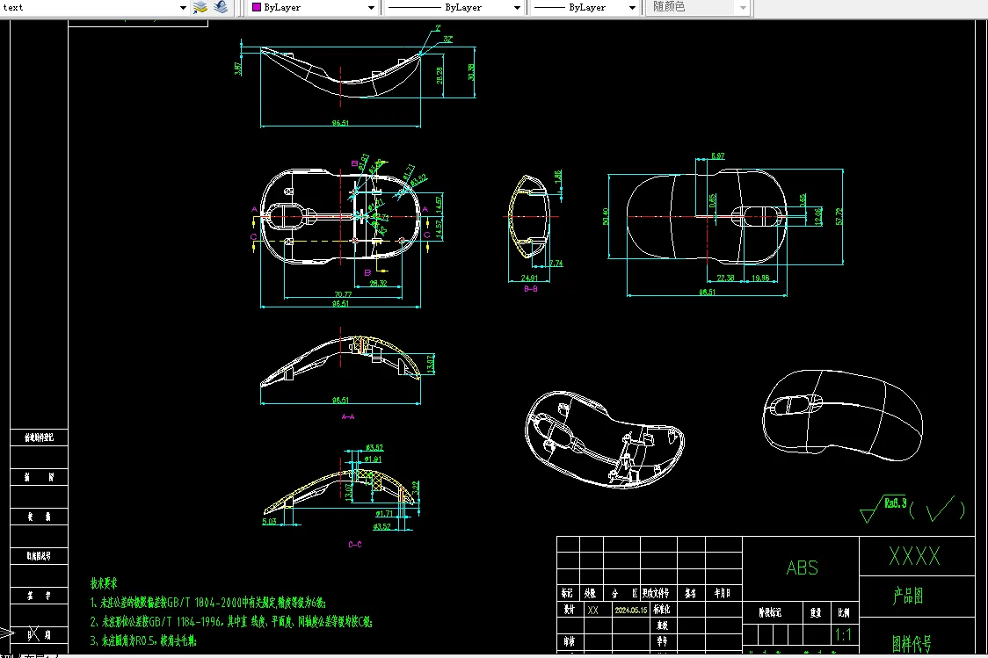This screenshot has height=658, width=988.
Task: Select the ABS material text in title block
Action: click(x=803, y=568)
